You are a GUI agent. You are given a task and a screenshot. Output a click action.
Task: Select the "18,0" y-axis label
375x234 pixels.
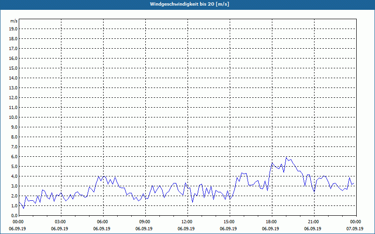pyautogui.click(x=13, y=39)
